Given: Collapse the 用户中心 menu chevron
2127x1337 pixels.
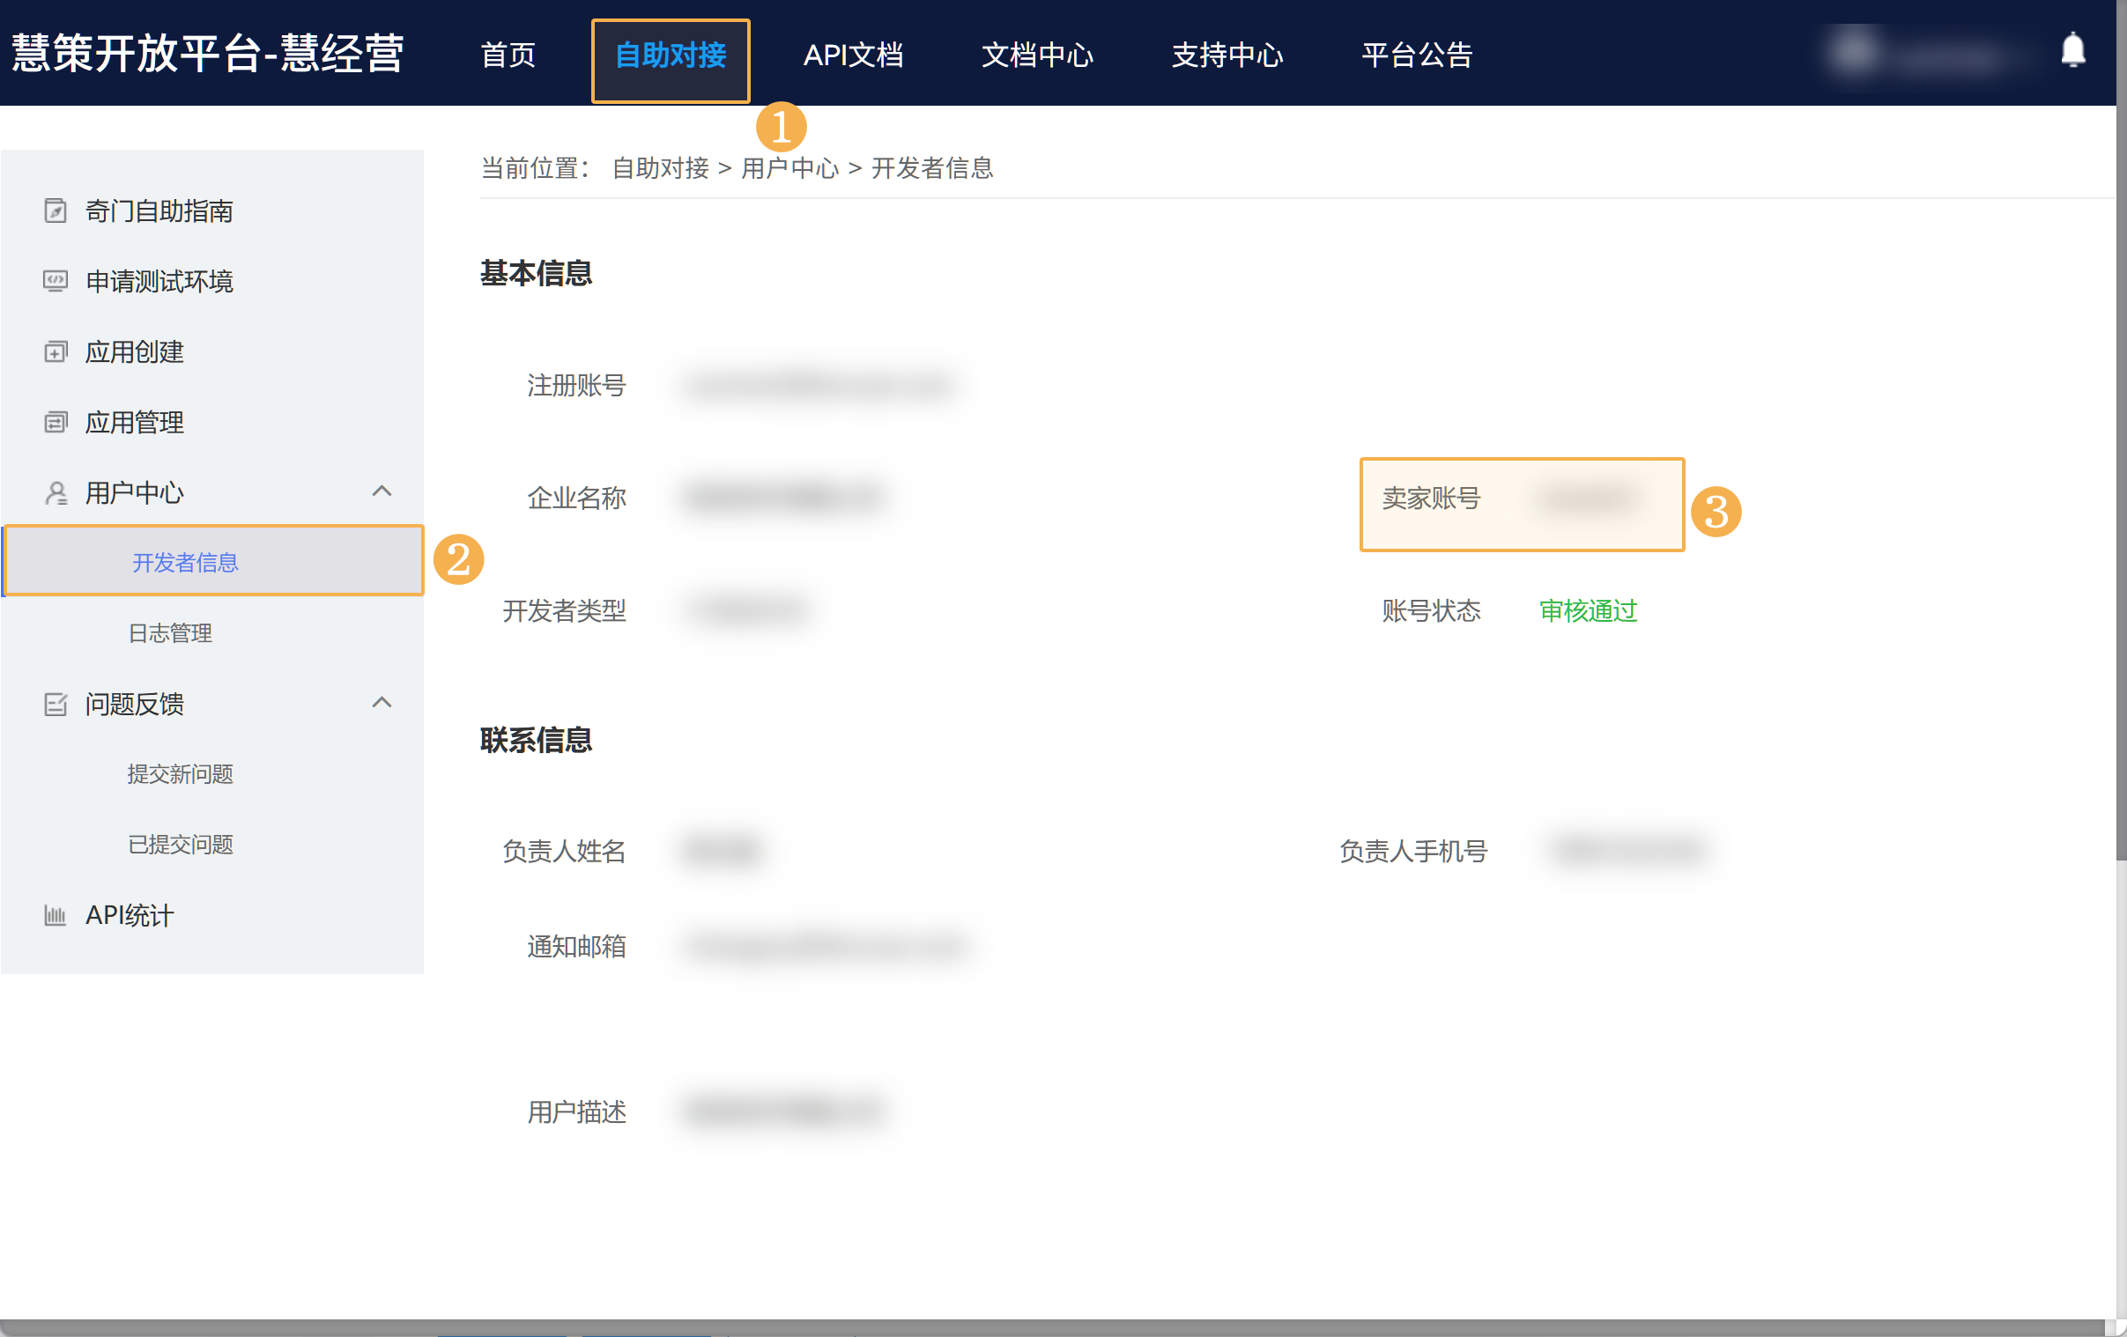Looking at the screenshot, I should (382, 491).
